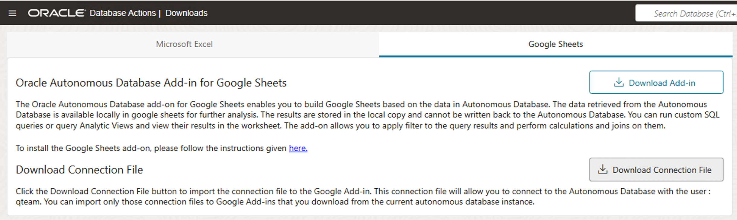Click the Oracle brand mark in top bar
The height and width of the screenshot is (220, 737).
click(56, 13)
